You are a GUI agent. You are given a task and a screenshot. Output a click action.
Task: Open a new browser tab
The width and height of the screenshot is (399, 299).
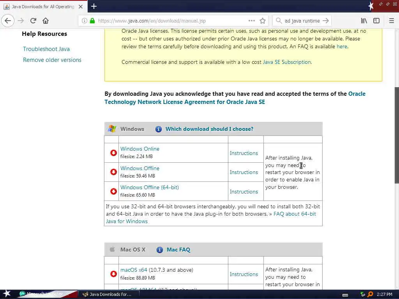tap(94, 6)
